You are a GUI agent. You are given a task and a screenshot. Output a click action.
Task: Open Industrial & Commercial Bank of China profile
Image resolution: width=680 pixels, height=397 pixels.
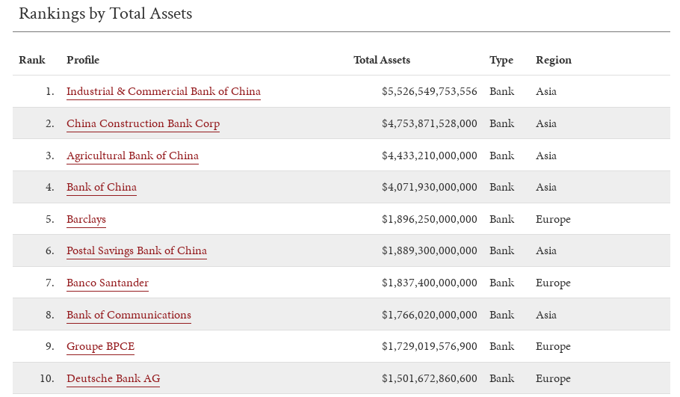pyautogui.click(x=164, y=91)
